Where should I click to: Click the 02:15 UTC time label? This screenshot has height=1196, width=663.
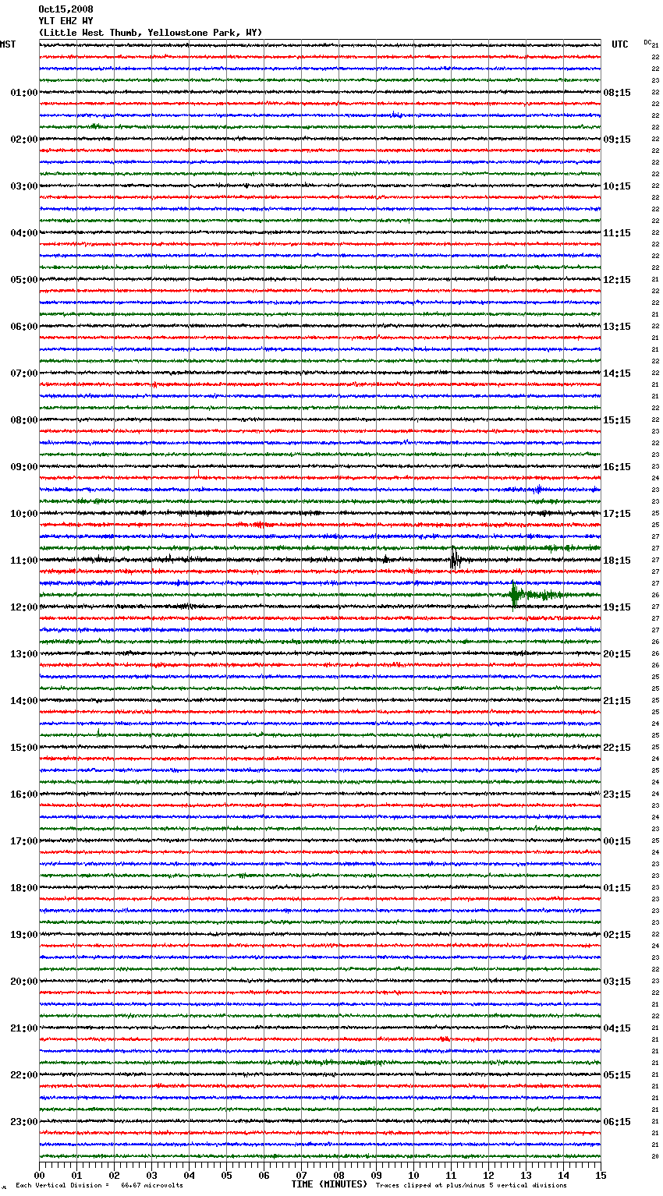(617, 935)
